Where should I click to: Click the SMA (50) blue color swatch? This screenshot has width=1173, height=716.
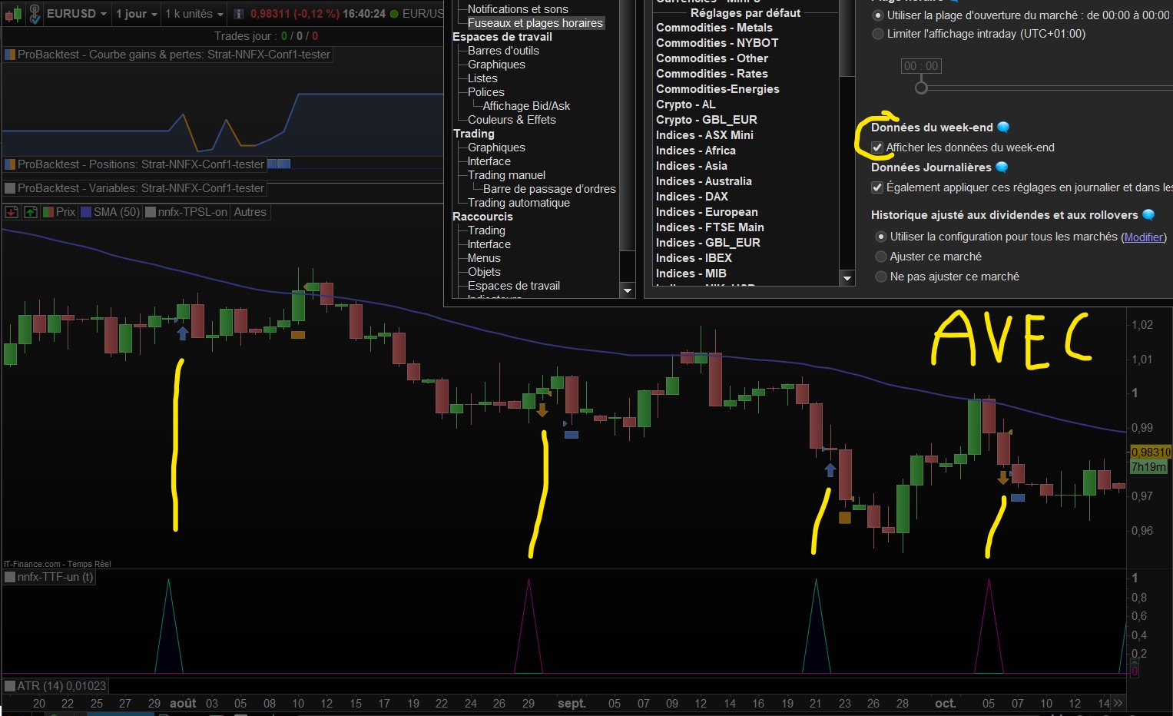[x=86, y=212]
